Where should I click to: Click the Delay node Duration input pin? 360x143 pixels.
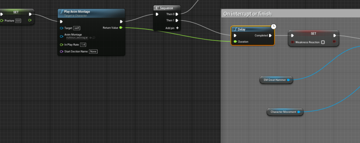point(234,42)
